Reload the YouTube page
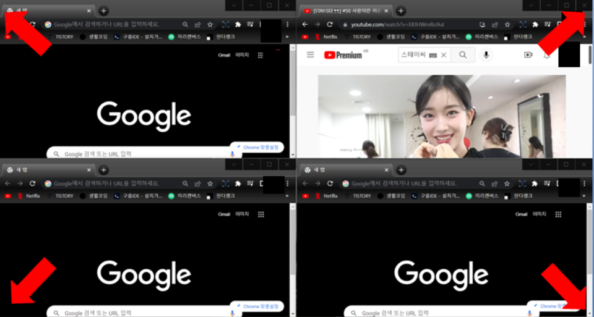594x317 pixels. (x=330, y=24)
